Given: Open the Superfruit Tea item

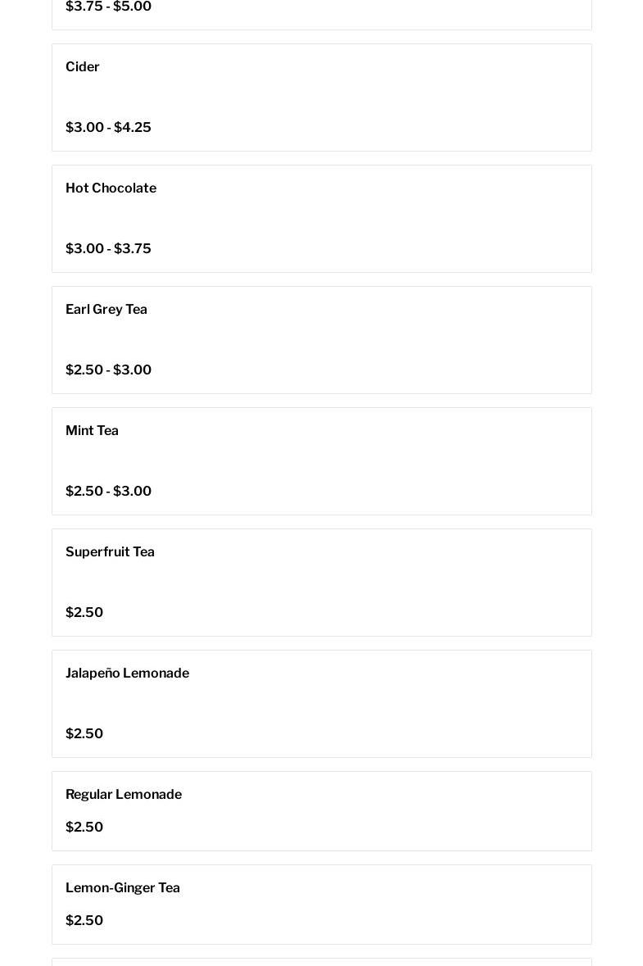Looking at the screenshot, I should click(x=110, y=552).
